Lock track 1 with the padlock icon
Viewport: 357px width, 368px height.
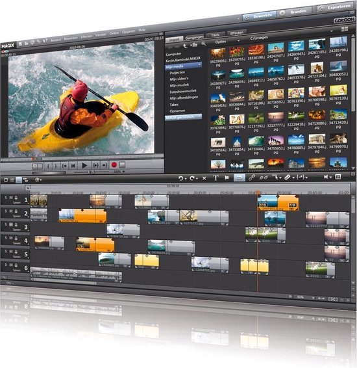[16, 198]
